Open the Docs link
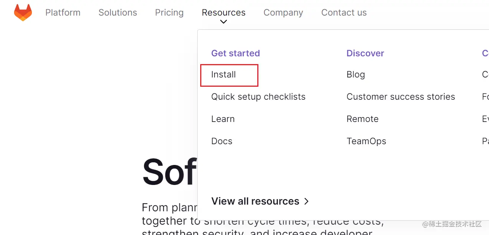489x235 pixels. point(222,141)
